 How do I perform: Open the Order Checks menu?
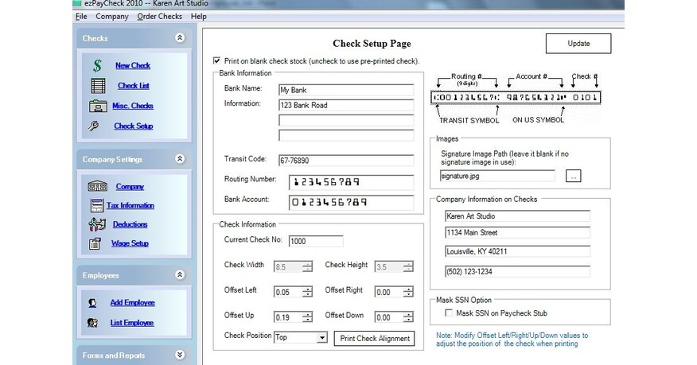160,17
